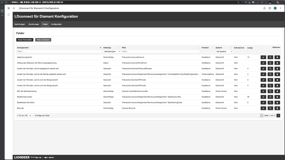Click the Voucher.Barcode path cell

tap(129, 108)
